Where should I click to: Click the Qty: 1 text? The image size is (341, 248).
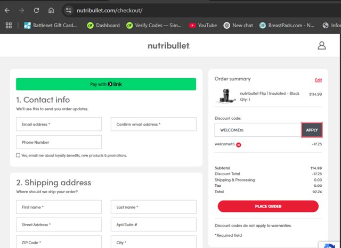point(245,100)
